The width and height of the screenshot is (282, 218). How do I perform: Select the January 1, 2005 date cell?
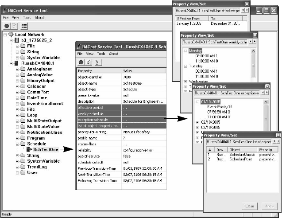(x=189, y=23)
